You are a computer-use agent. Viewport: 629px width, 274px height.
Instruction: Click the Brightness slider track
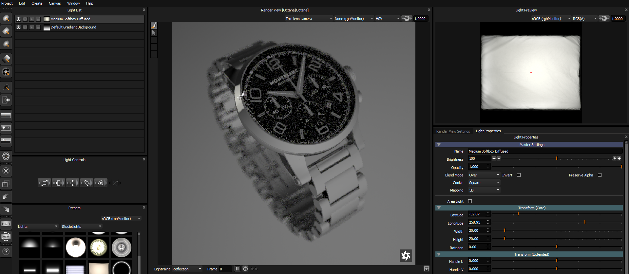pos(556,158)
